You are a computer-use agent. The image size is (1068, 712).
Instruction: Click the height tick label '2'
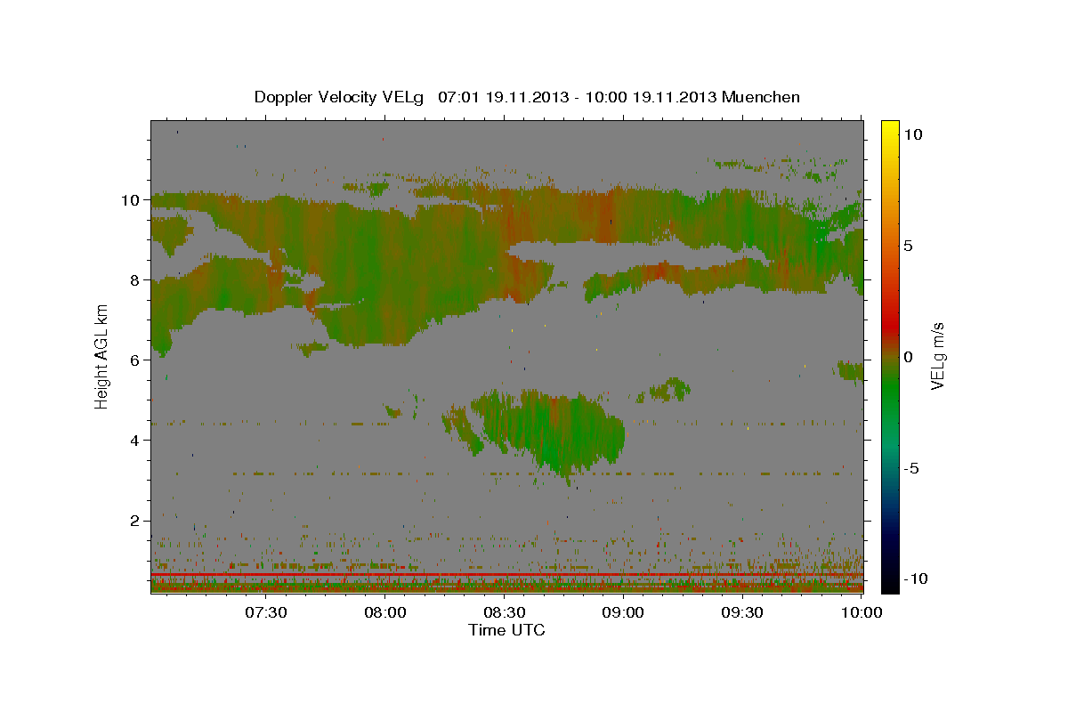tap(135, 521)
